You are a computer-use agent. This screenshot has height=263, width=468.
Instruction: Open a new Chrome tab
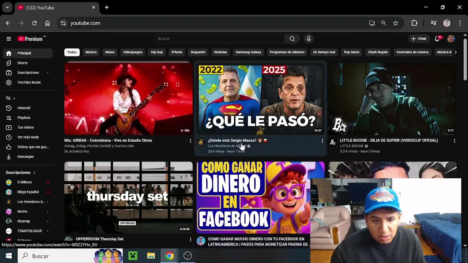107,7
